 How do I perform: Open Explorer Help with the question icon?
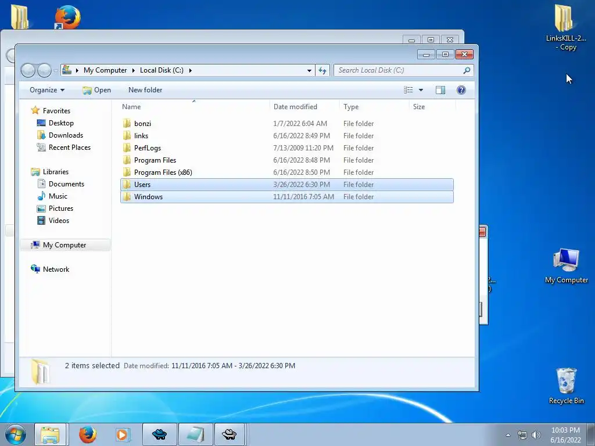coord(461,90)
